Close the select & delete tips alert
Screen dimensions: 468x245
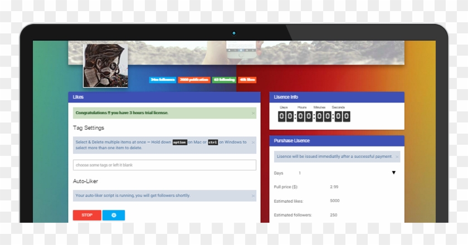253,143
